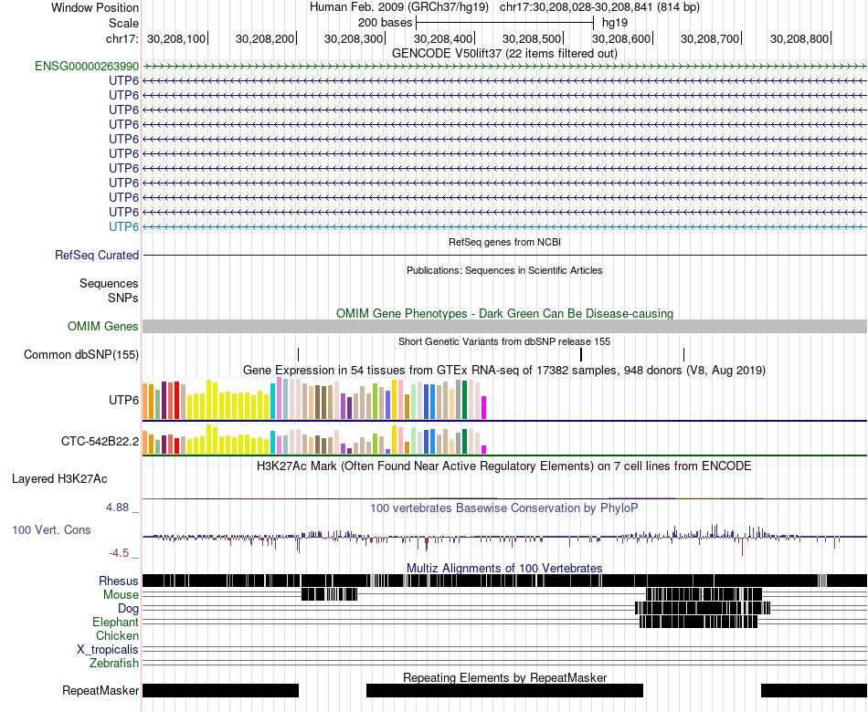868x712 pixels.
Task: Click the Zebrafish alignment label
Action: point(114,663)
